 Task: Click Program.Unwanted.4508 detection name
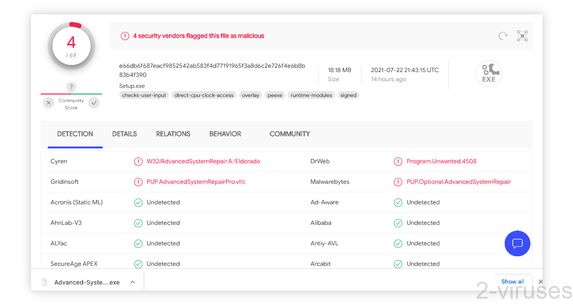coord(442,161)
